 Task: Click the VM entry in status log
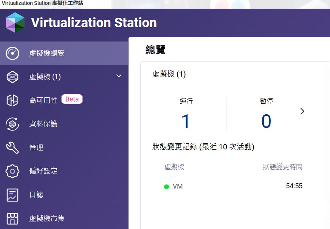tap(178, 186)
